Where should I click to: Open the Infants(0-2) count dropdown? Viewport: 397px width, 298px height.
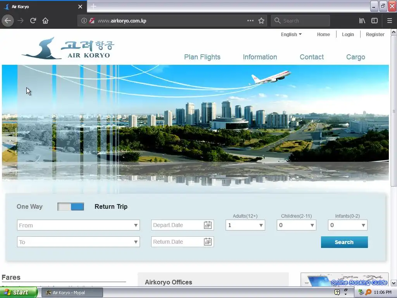point(347,225)
